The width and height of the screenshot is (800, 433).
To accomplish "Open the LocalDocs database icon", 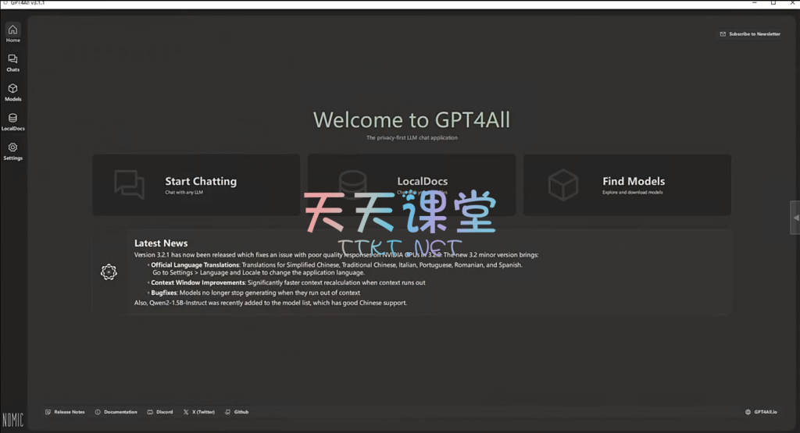I will [x=12, y=119].
